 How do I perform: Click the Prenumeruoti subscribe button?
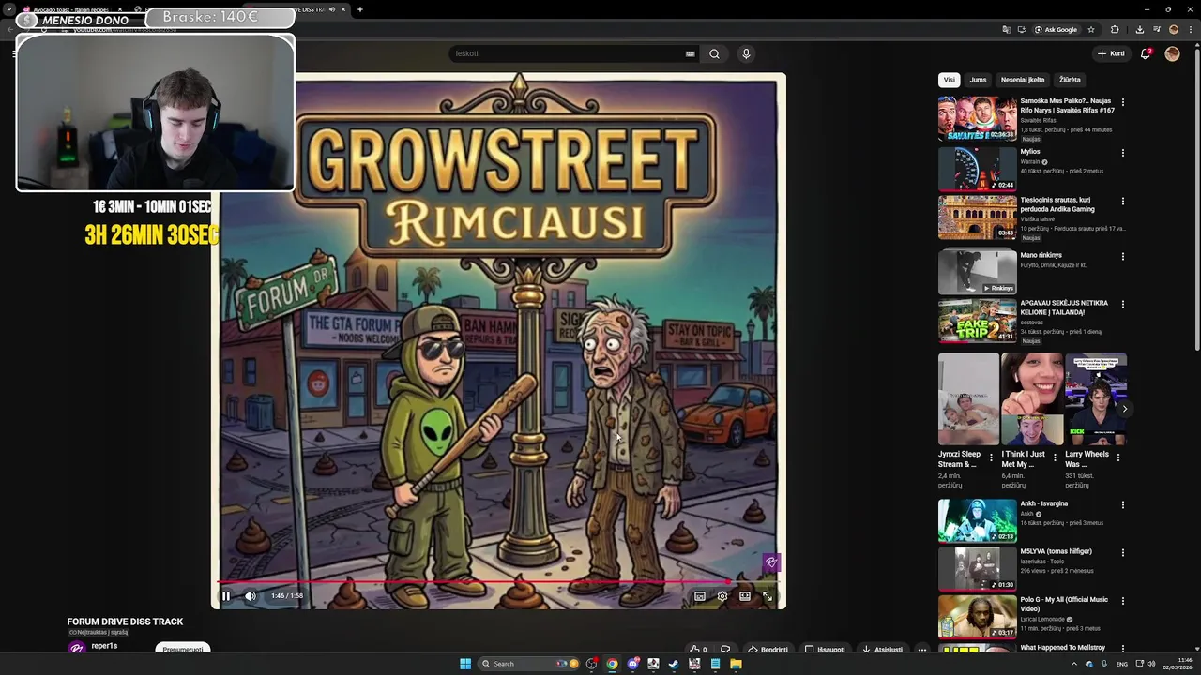[x=183, y=649]
